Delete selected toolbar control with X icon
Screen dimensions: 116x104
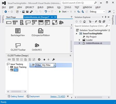39,60
